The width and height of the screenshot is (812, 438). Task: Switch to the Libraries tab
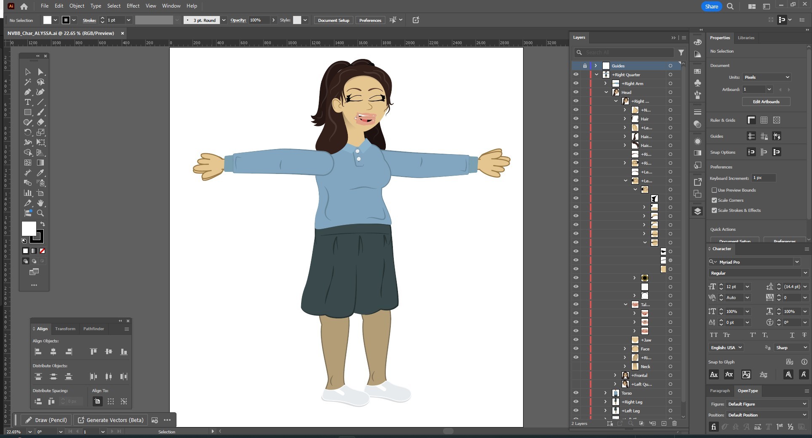pyautogui.click(x=745, y=38)
